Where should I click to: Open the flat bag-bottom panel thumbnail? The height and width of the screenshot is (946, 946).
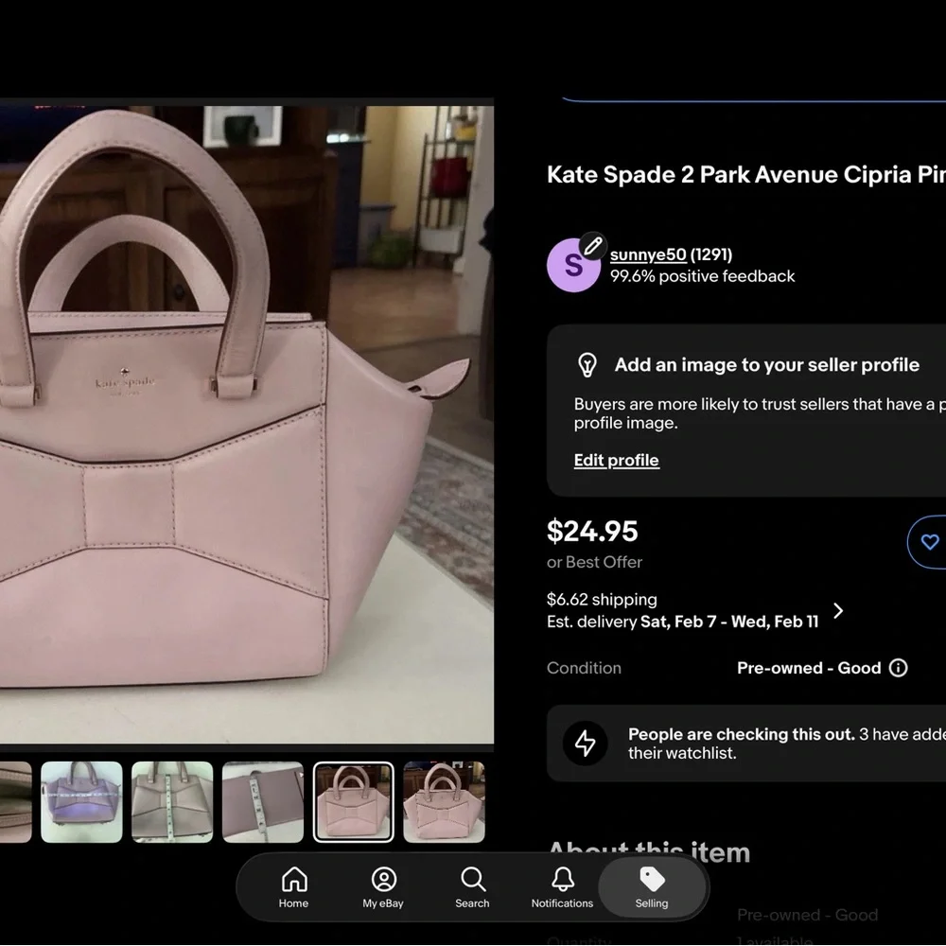262,801
